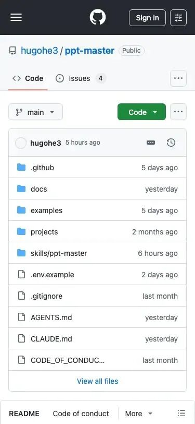Click hugohe3 avatar in commit row
The width and height of the screenshot is (195, 424).
point(20,143)
